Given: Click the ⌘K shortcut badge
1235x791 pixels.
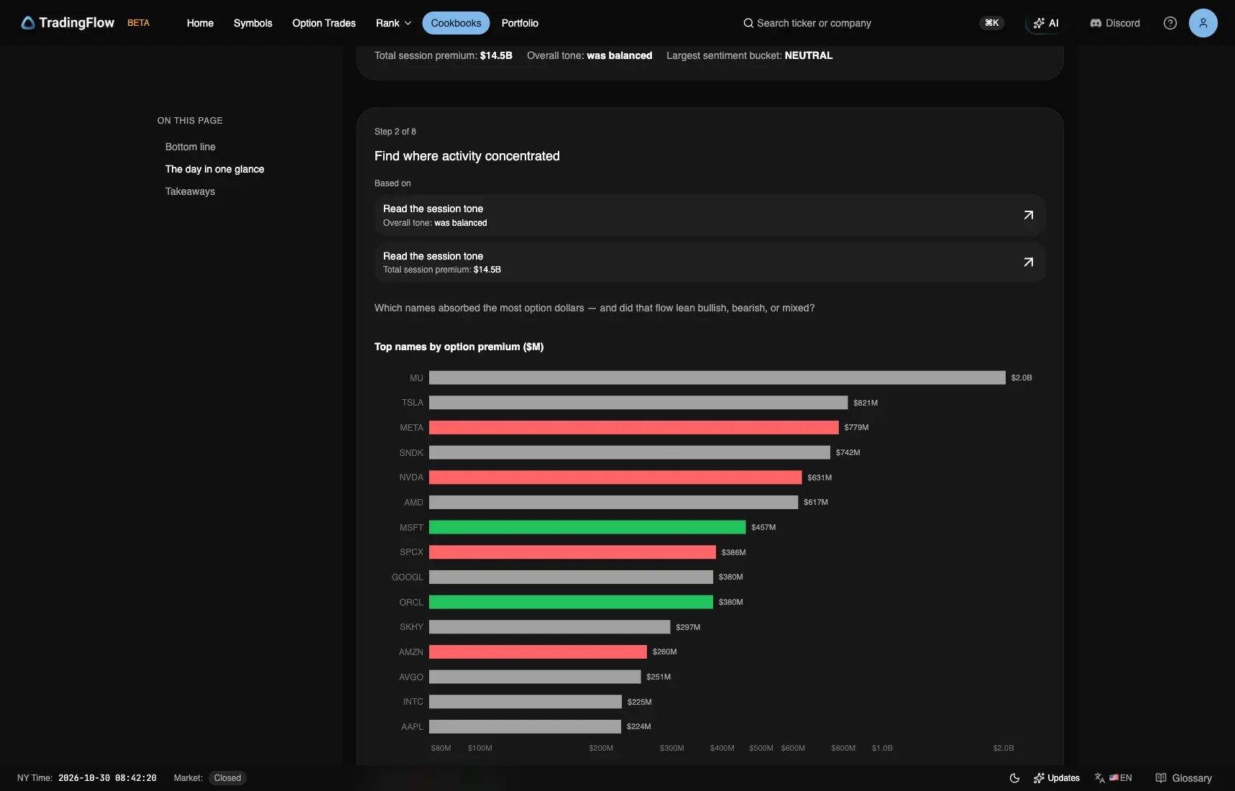Looking at the screenshot, I should coord(992,23).
